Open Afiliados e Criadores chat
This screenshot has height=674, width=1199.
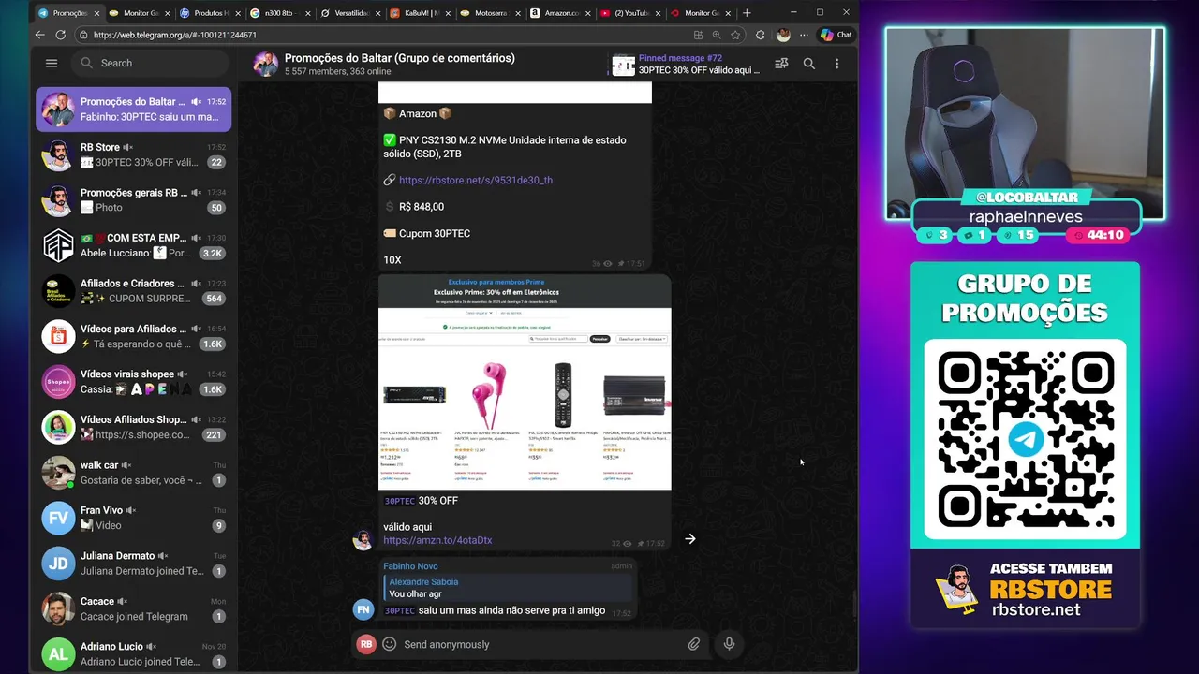pos(133,291)
